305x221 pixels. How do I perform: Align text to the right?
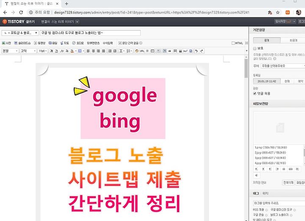[98, 51]
